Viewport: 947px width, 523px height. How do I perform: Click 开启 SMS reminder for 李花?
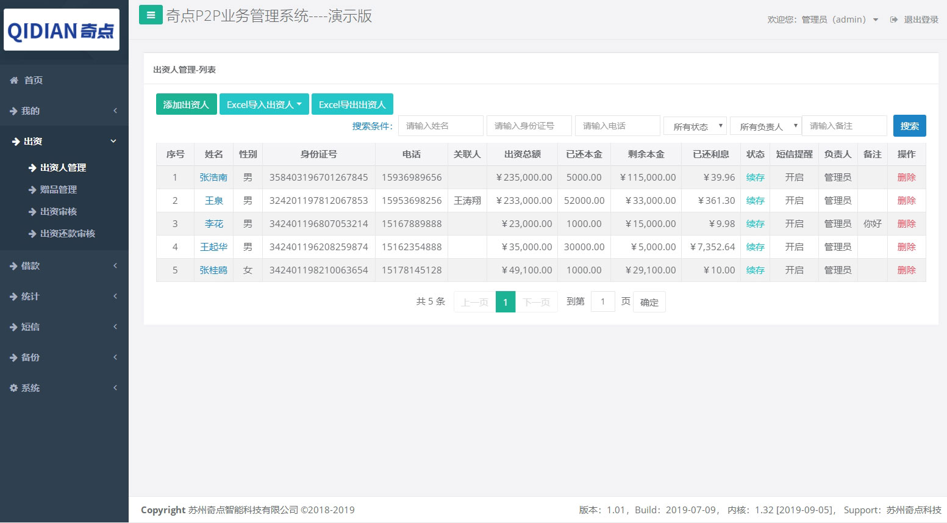click(x=794, y=223)
